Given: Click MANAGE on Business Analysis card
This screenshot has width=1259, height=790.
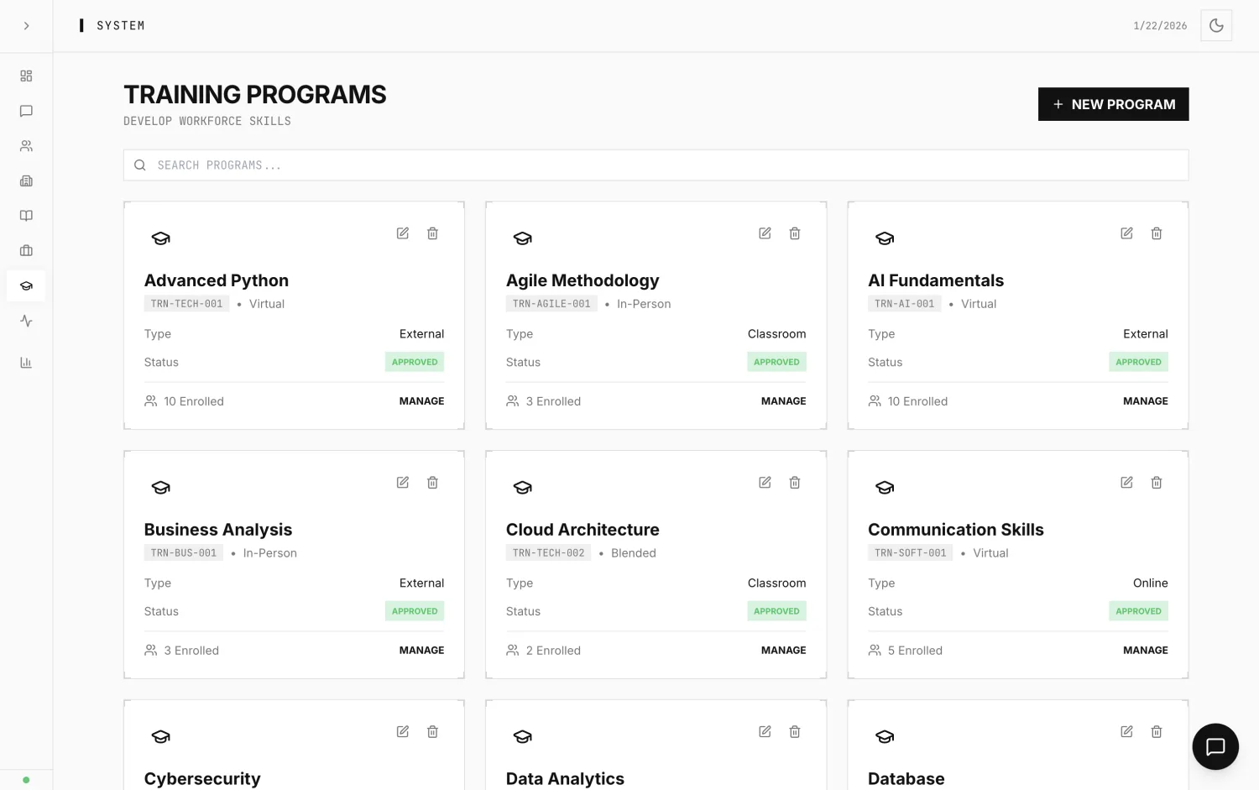Looking at the screenshot, I should tap(421, 651).
